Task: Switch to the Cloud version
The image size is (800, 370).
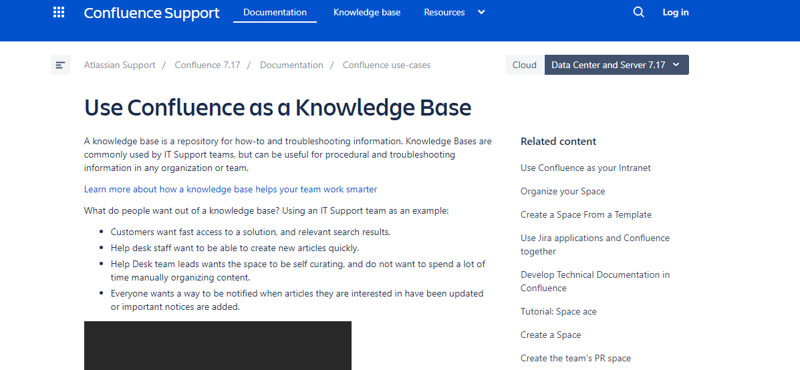Action: pos(525,65)
